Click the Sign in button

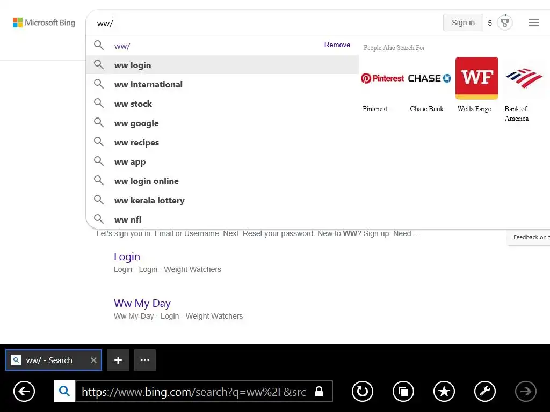(463, 23)
